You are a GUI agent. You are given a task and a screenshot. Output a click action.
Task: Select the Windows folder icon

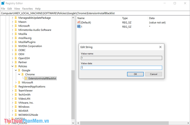point(16,107)
